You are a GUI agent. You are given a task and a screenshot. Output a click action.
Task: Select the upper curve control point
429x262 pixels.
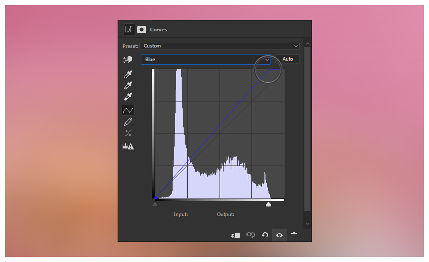269,70
